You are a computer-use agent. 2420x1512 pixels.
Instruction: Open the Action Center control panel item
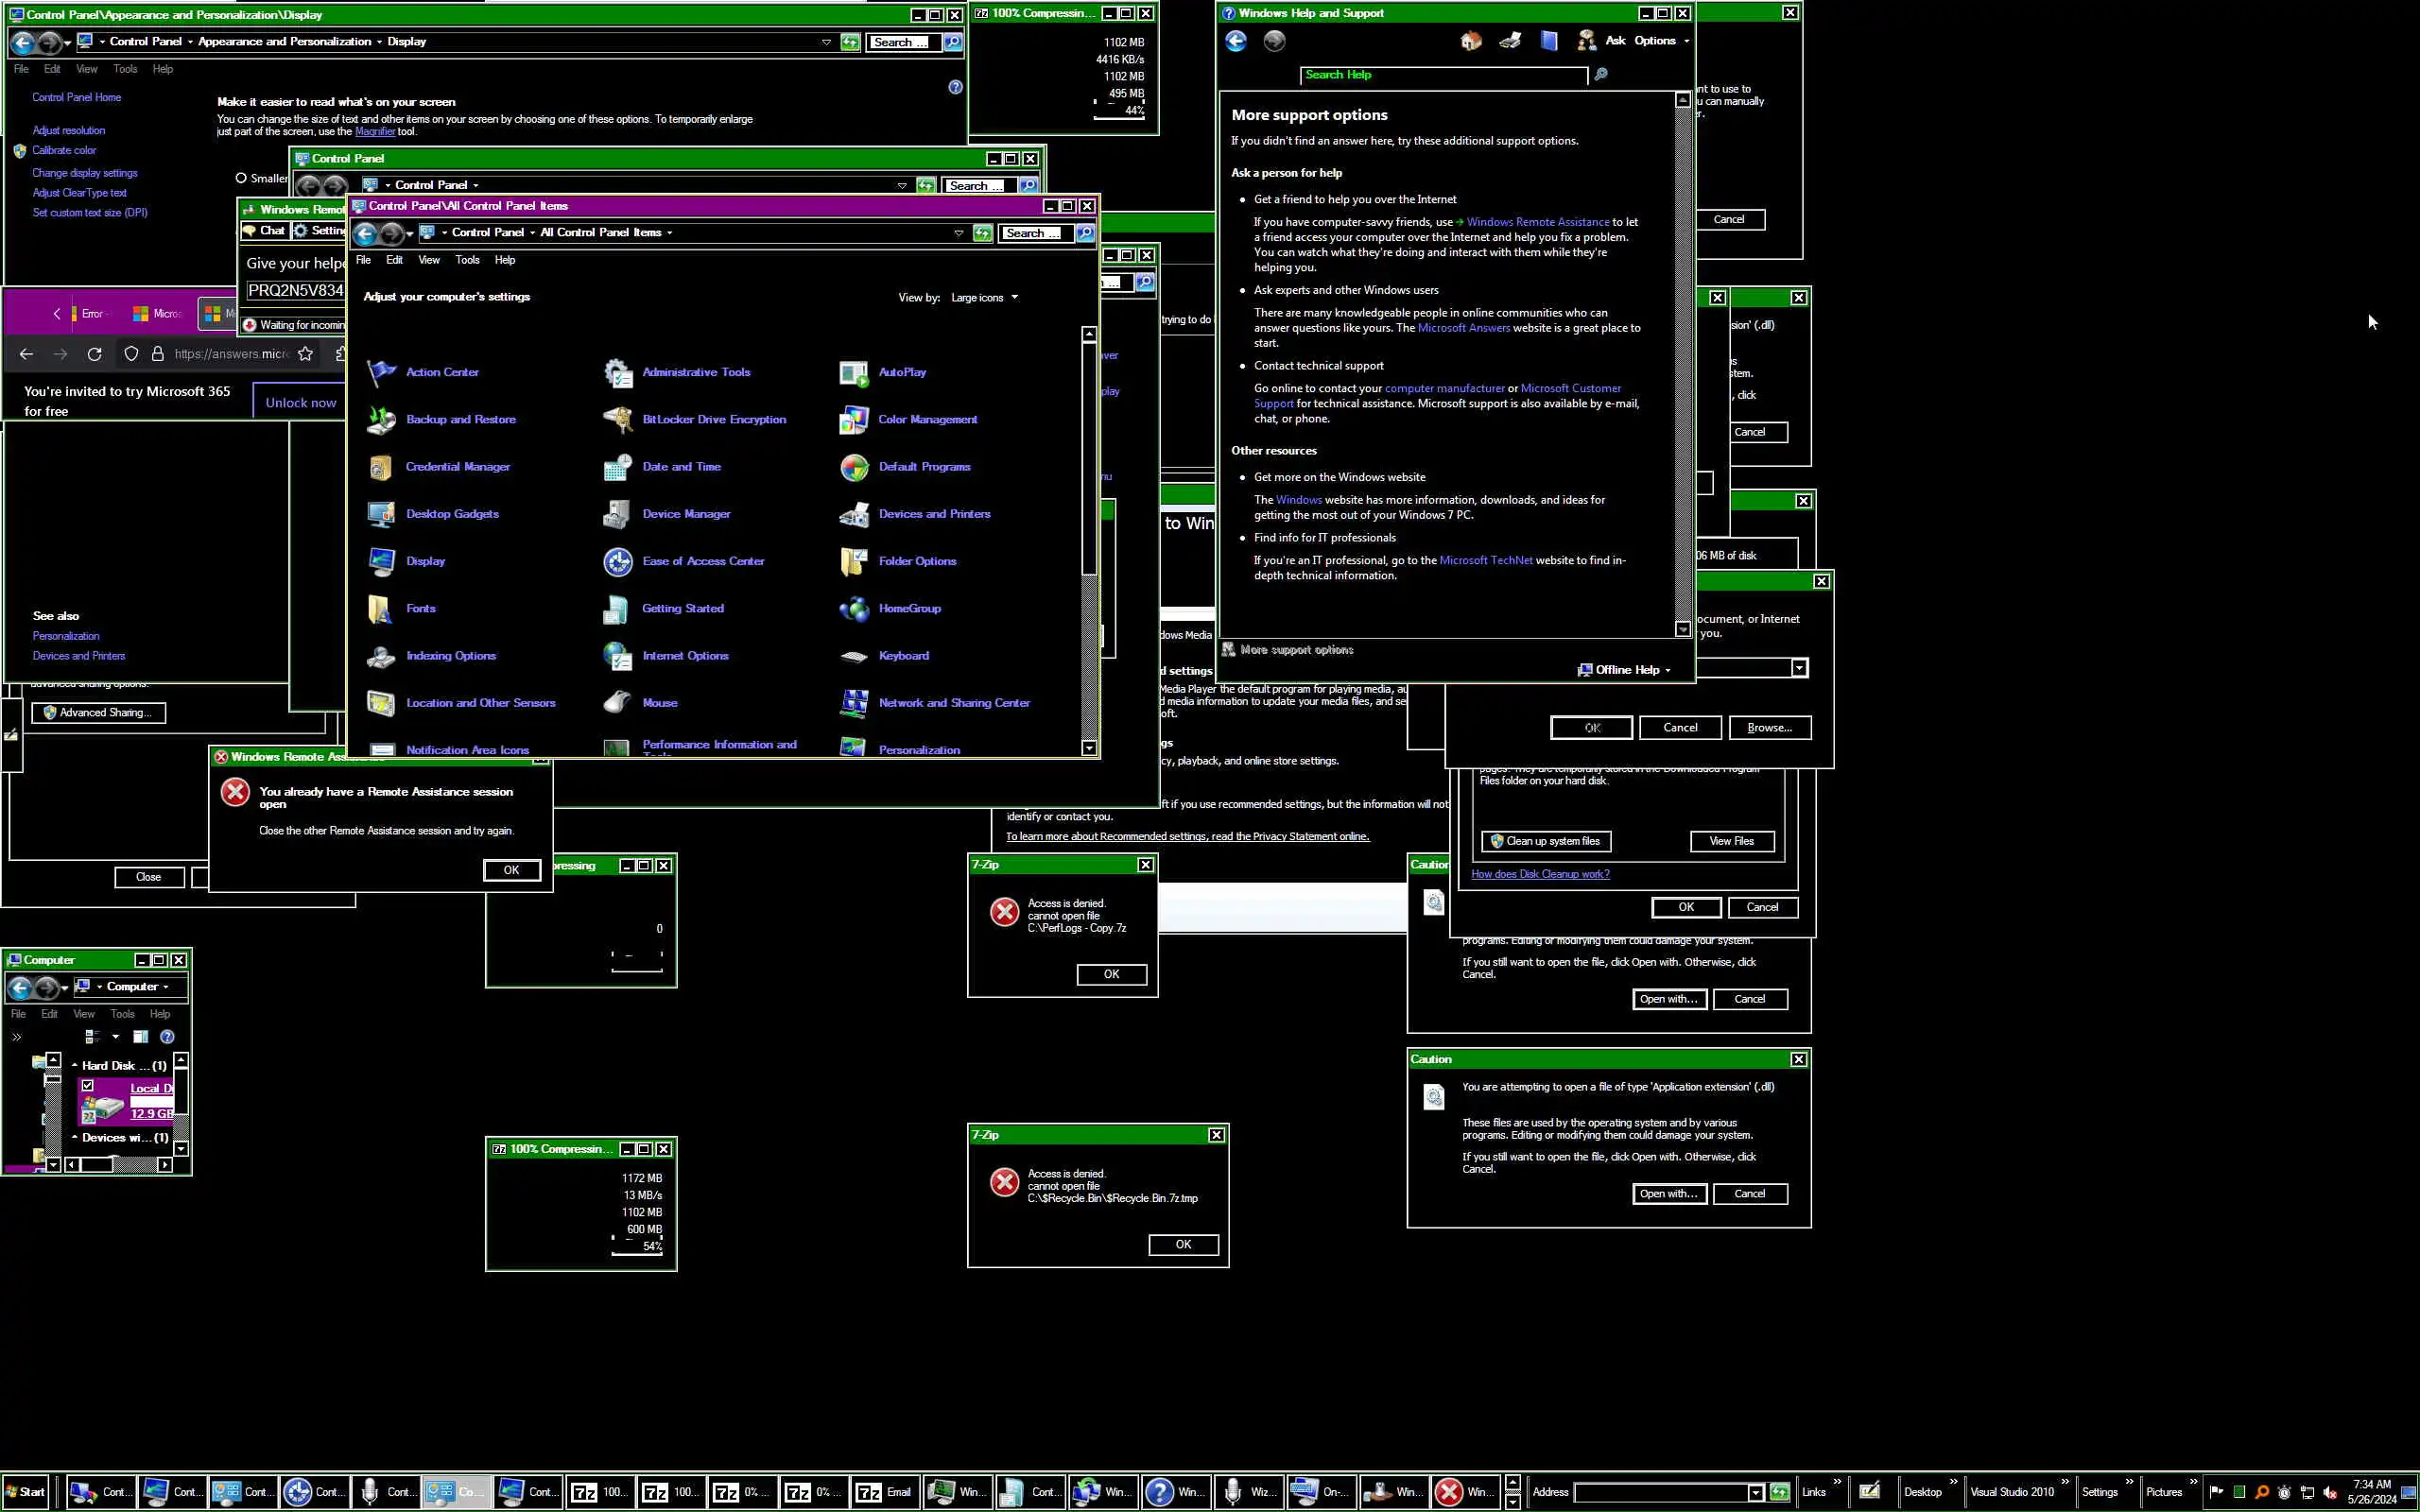pyautogui.click(x=441, y=372)
